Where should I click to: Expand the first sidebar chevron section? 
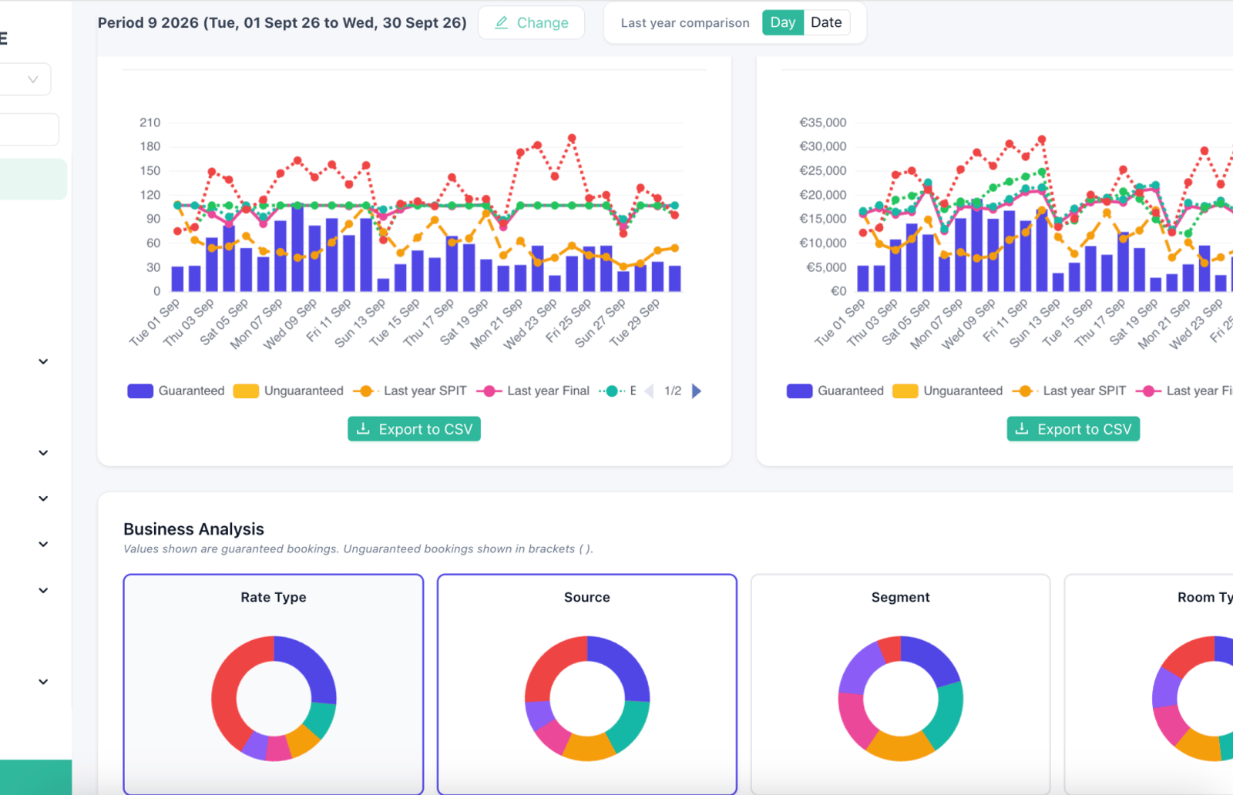tap(43, 361)
